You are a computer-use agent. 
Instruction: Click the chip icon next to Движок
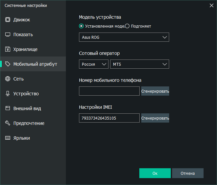[8, 20]
